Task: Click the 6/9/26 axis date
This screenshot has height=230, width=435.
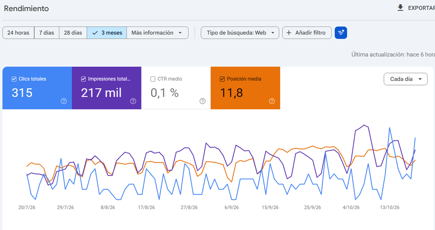Action: tap(232, 207)
